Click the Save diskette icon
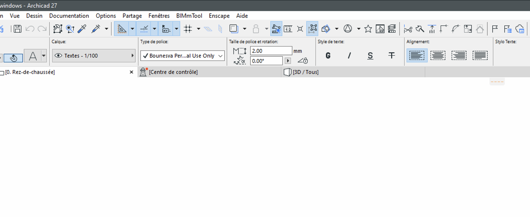530x217 pixels. [18, 29]
